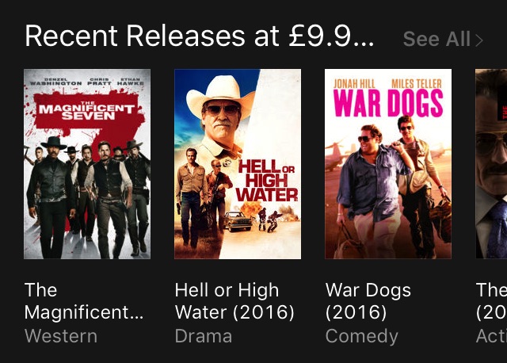This screenshot has height=363, width=507.
Task: Tap the Comedy genre label
Action: click(362, 336)
